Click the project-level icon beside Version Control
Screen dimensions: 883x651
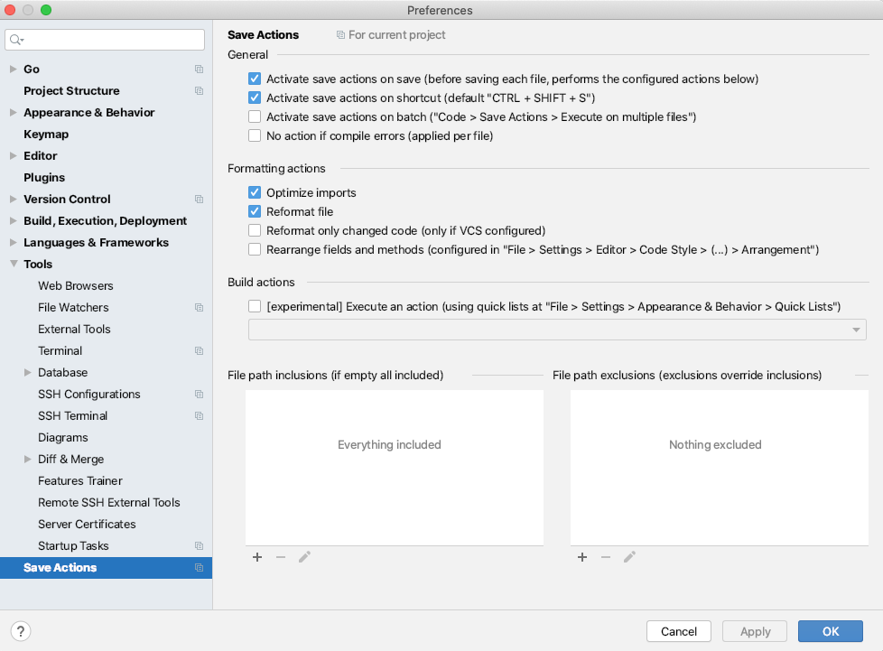point(199,200)
